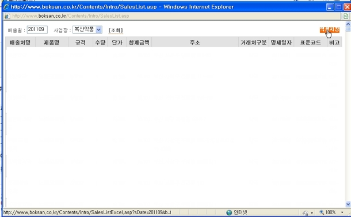Open the zoom level 100% control

point(328,212)
